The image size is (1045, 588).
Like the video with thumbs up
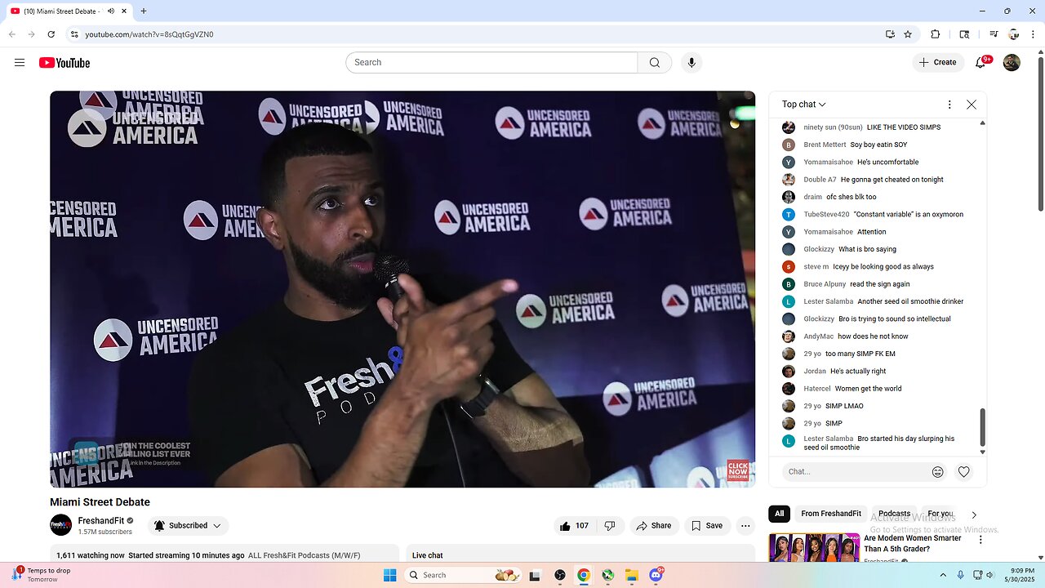(x=575, y=526)
